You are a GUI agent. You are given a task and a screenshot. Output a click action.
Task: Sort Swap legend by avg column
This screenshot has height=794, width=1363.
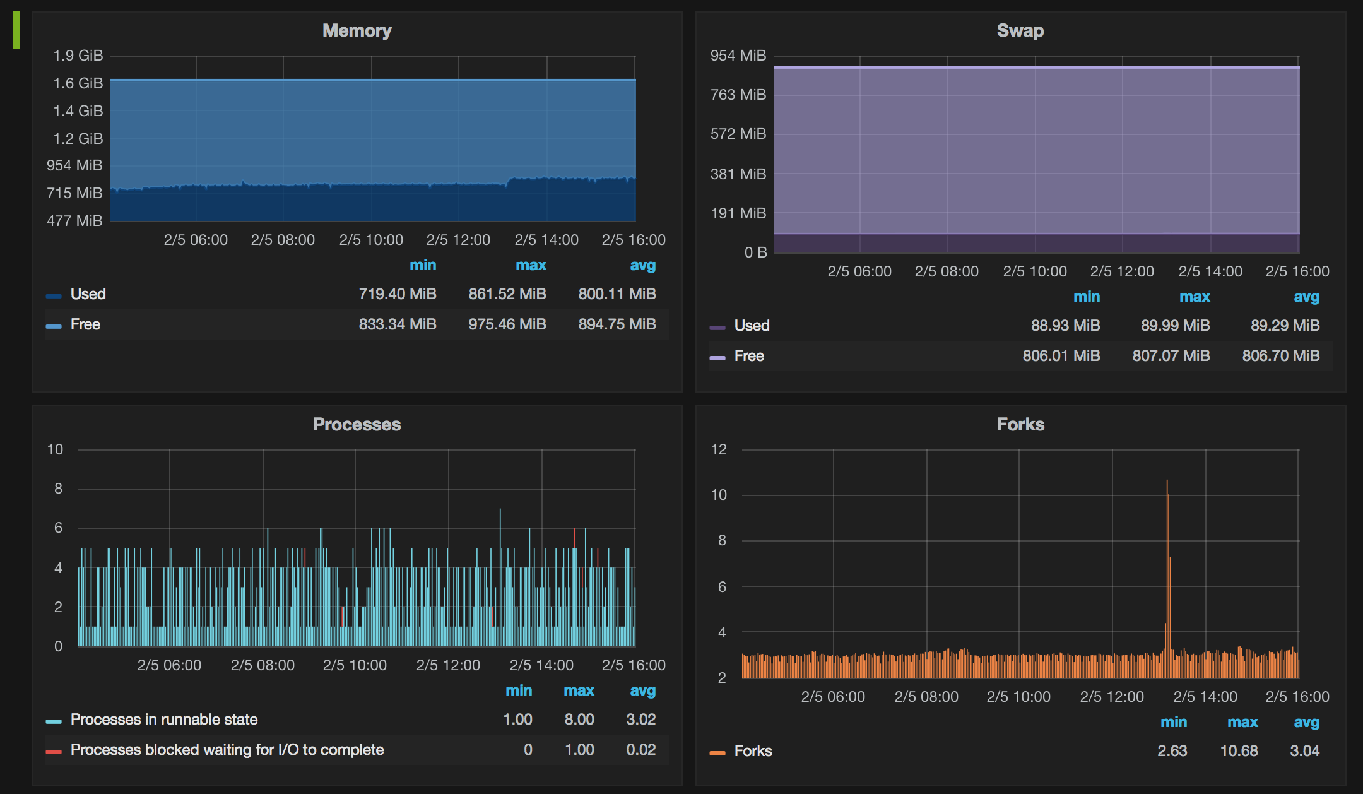point(1306,297)
